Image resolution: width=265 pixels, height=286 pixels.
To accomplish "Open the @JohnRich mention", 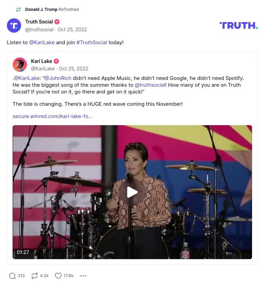I will (58, 78).
